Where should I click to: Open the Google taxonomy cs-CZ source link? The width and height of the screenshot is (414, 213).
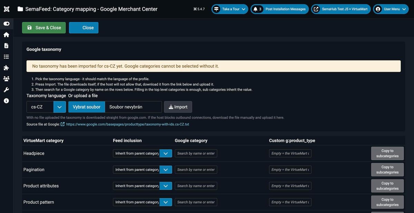128,124
